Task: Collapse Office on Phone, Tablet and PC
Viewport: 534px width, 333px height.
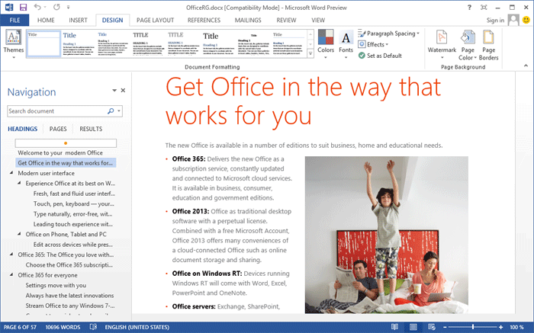Action: coord(19,234)
